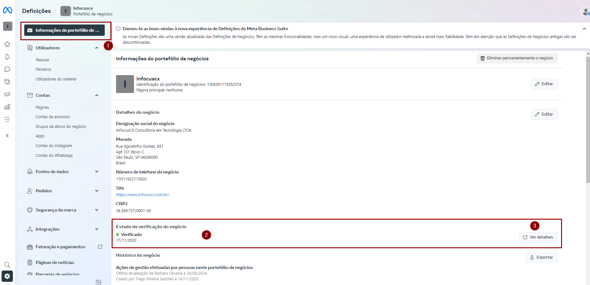Open notifications bell icon
This screenshot has width=590, height=285.
[x=7, y=57]
